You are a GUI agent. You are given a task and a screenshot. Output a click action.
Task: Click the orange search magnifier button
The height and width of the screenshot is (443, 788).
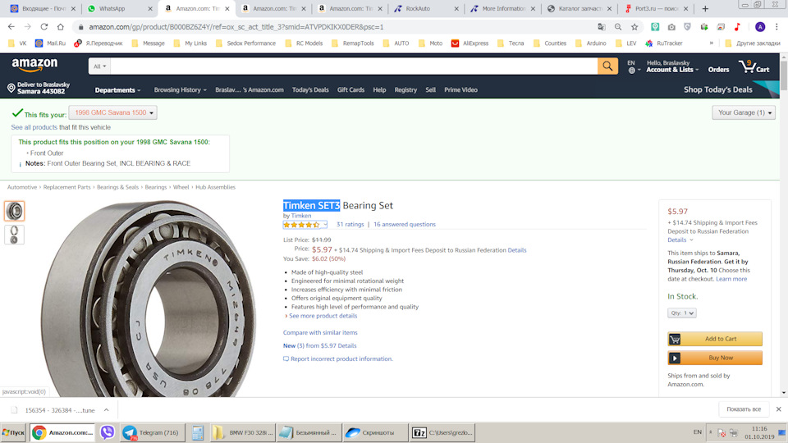click(607, 66)
